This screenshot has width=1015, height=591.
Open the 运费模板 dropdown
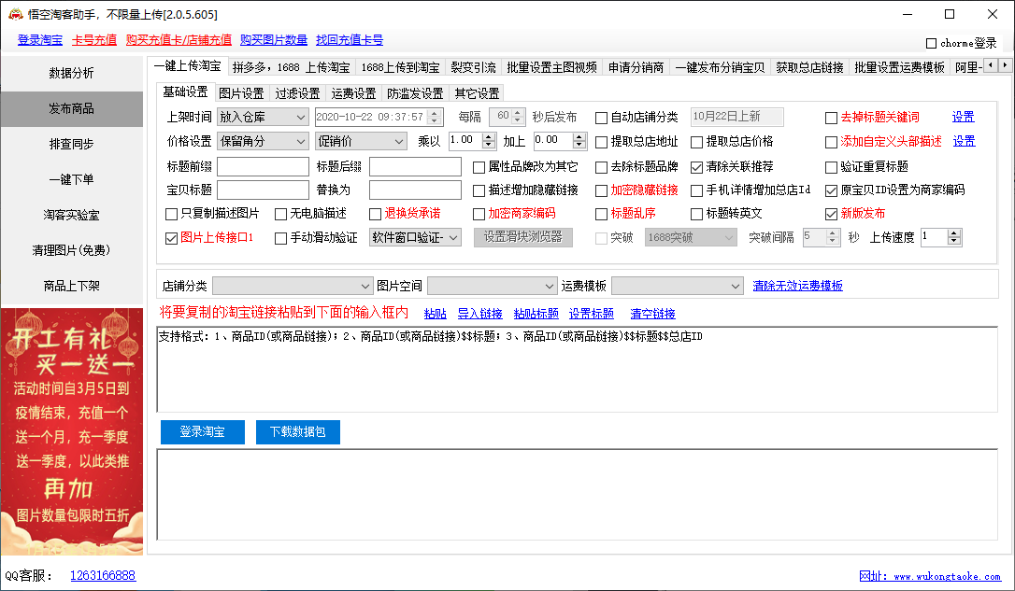[x=677, y=286]
